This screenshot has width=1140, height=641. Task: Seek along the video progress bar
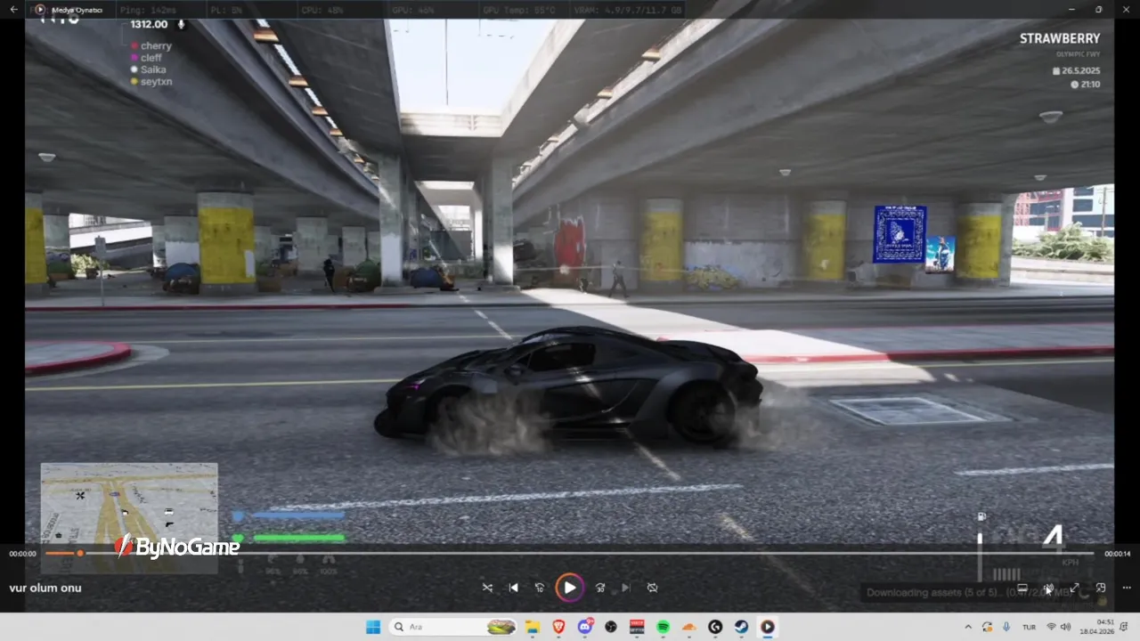[570, 554]
